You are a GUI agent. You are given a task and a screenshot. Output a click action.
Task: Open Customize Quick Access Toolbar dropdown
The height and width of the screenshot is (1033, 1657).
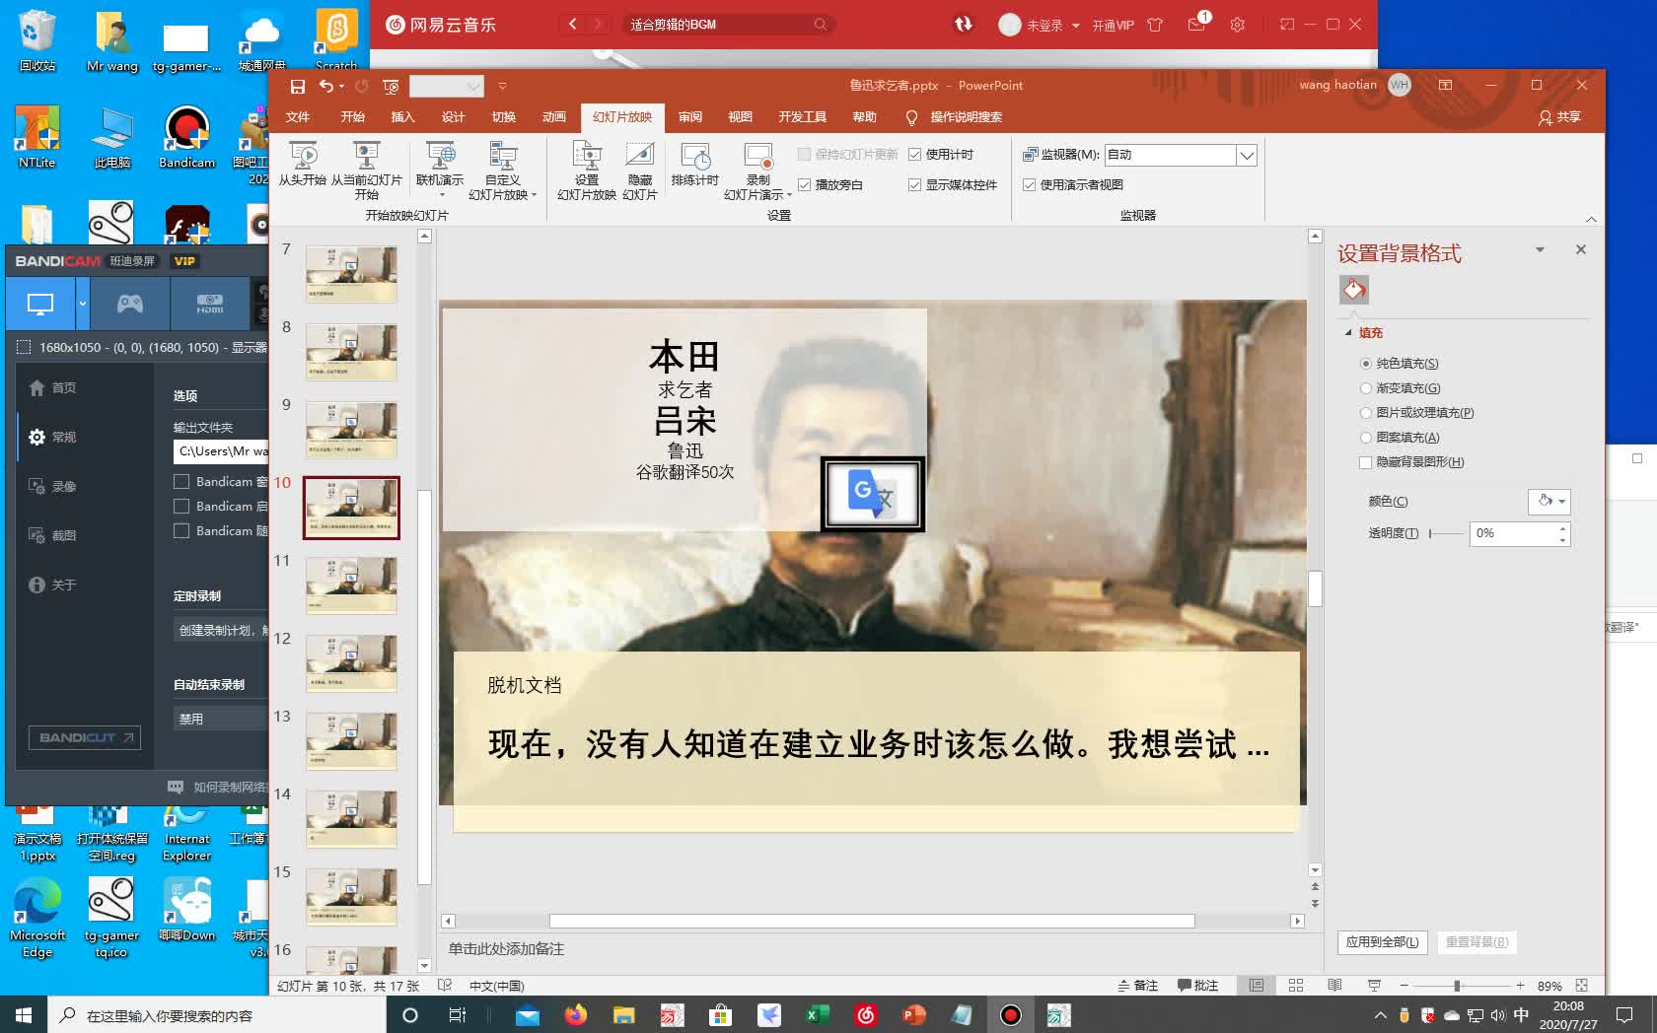click(x=502, y=87)
